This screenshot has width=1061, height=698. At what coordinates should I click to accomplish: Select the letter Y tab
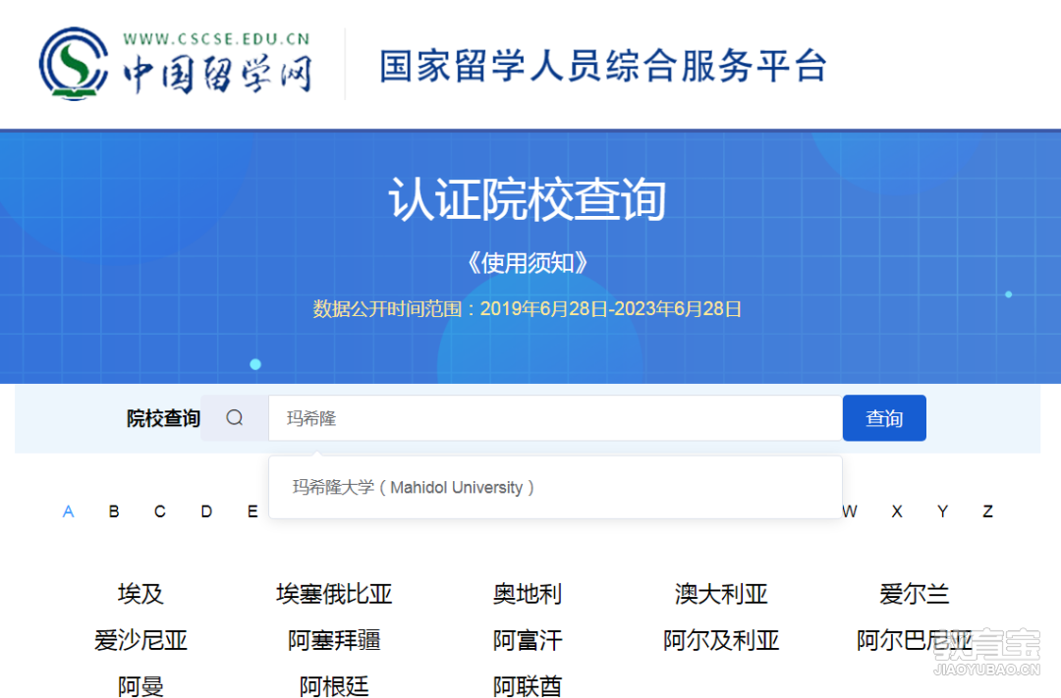(942, 511)
